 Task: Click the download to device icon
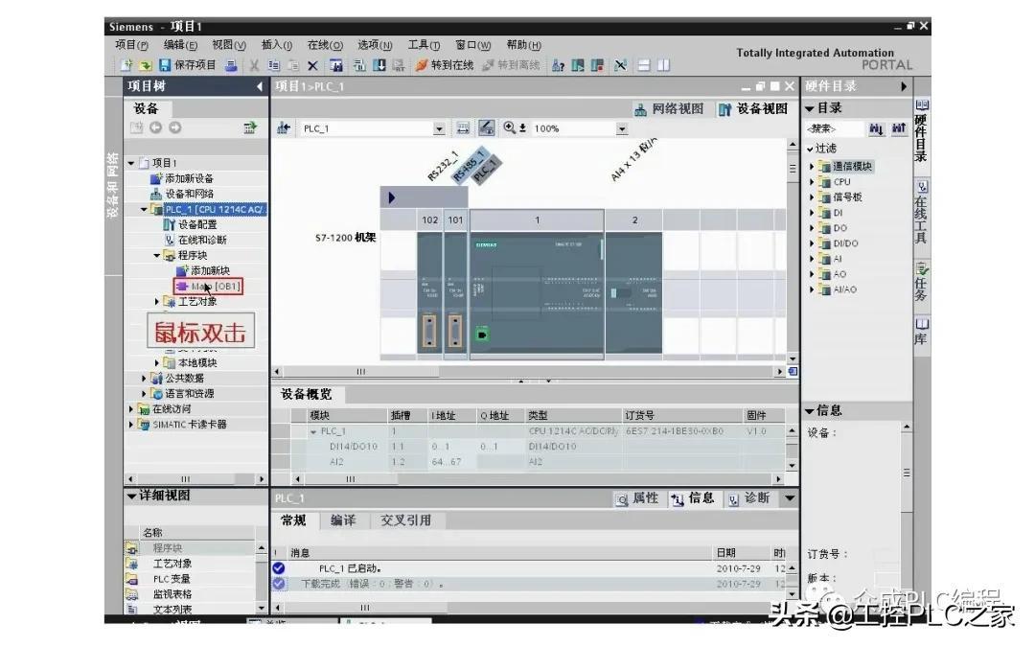coord(379,65)
